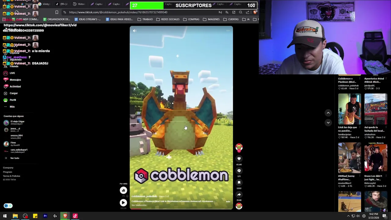Open Sticky Notes from the taskbar
The width and height of the screenshot is (391, 220).
point(35,216)
